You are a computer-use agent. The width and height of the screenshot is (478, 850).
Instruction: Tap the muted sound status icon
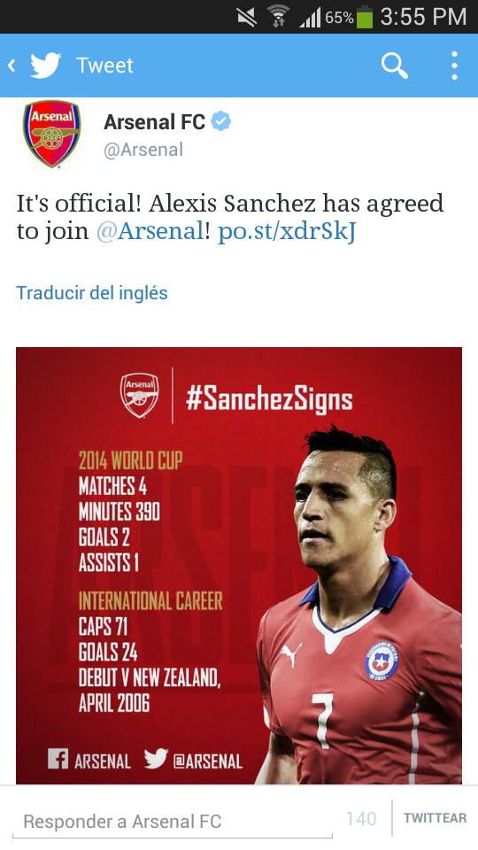coord(247,17)
